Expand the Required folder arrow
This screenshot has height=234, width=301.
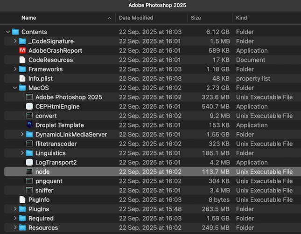point(15,218)
